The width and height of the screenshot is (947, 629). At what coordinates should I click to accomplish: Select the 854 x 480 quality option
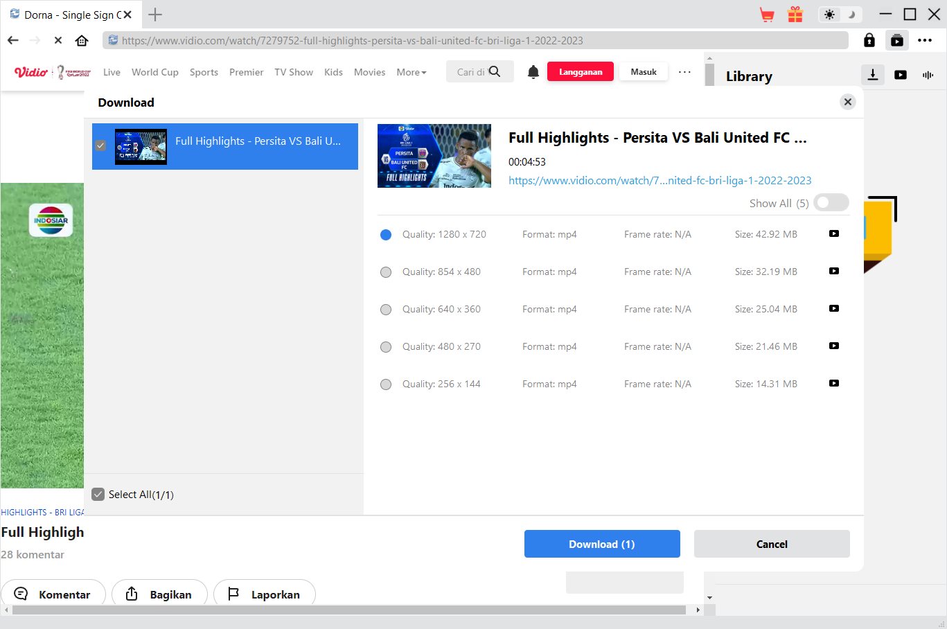coord(386,272)
